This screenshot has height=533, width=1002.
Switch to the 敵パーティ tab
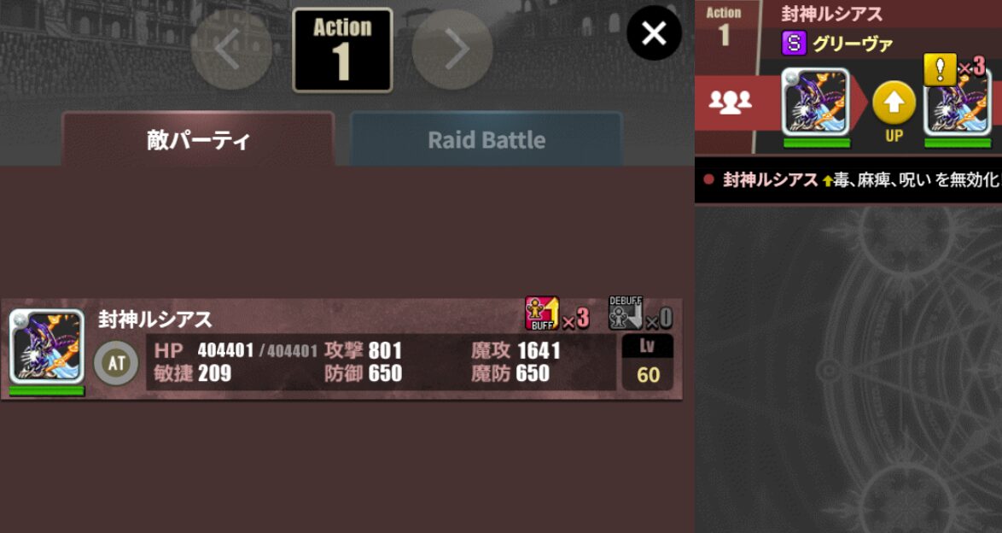198,140
